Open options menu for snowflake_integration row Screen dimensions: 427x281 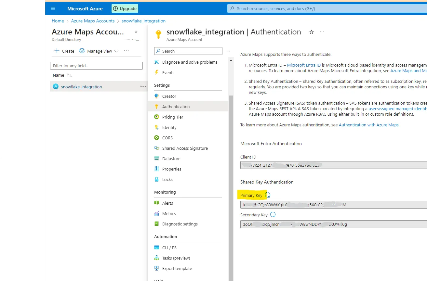point(143,86)
